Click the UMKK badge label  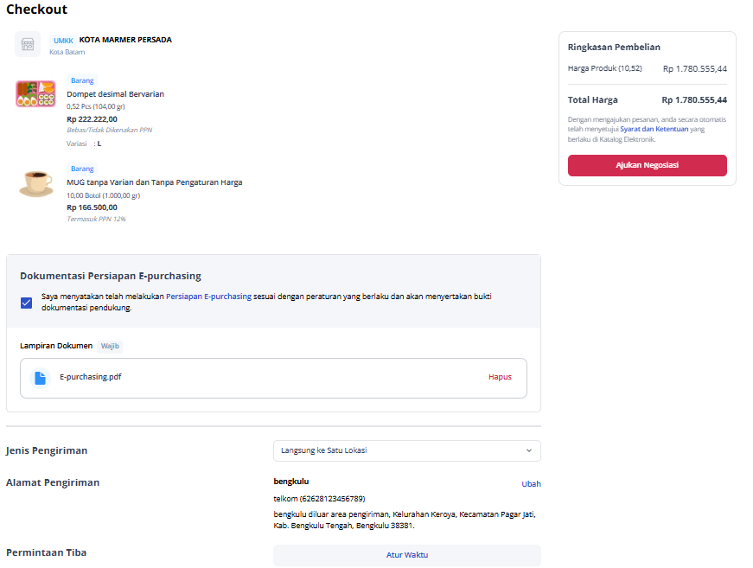pyautogui.click(x=63, y=41)
